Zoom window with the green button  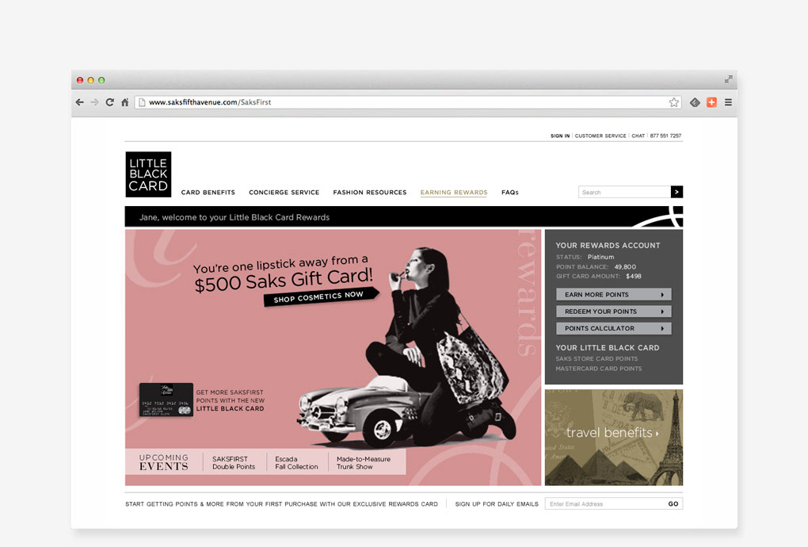101,80
